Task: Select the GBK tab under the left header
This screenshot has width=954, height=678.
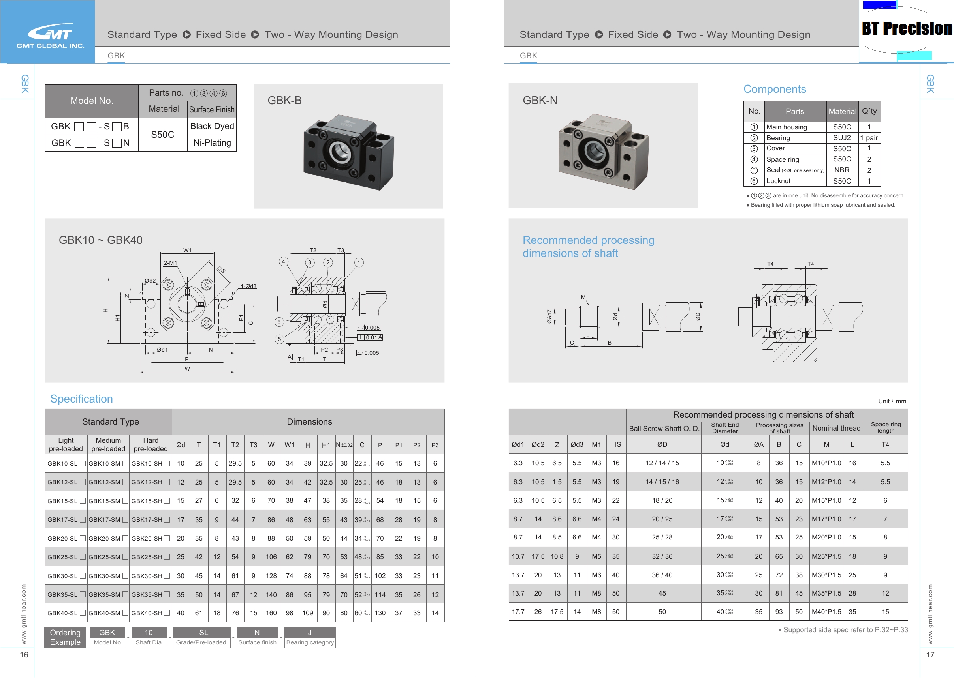Action: pyautogui.click(x=116, y=56)
